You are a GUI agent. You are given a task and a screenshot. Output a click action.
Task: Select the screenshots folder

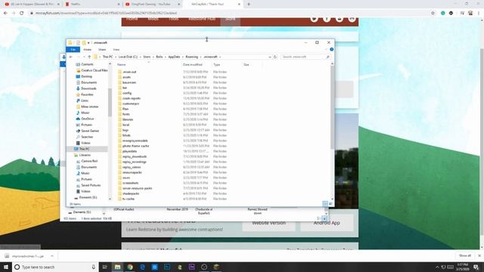coord(131,183)
